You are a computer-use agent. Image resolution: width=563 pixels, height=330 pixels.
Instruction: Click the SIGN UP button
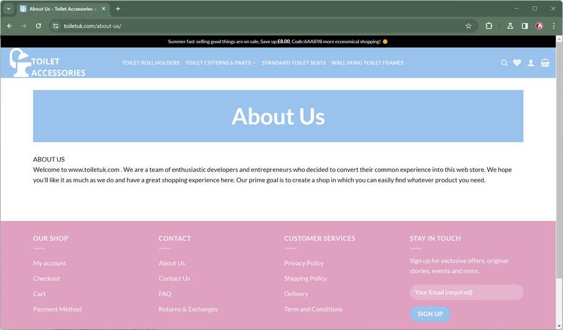click(x=430, y=314)
